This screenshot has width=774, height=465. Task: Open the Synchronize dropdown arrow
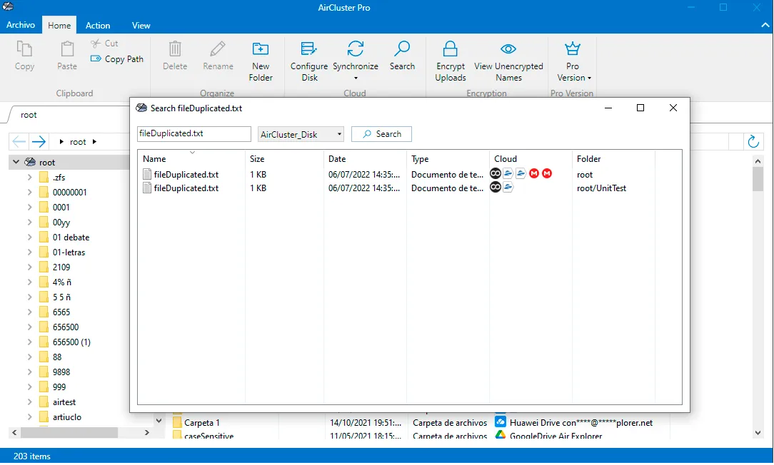click(356, 78)
